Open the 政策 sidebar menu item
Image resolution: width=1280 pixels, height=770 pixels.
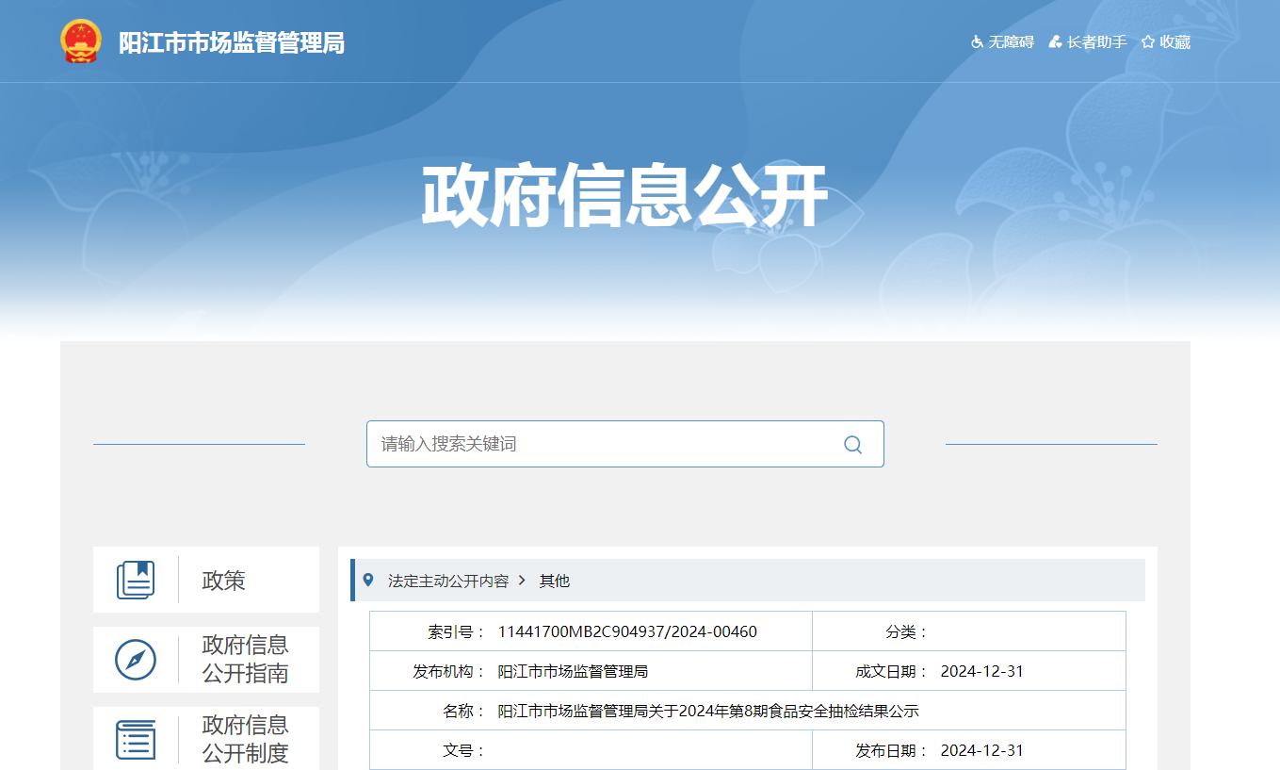click(x=223, y=581)
